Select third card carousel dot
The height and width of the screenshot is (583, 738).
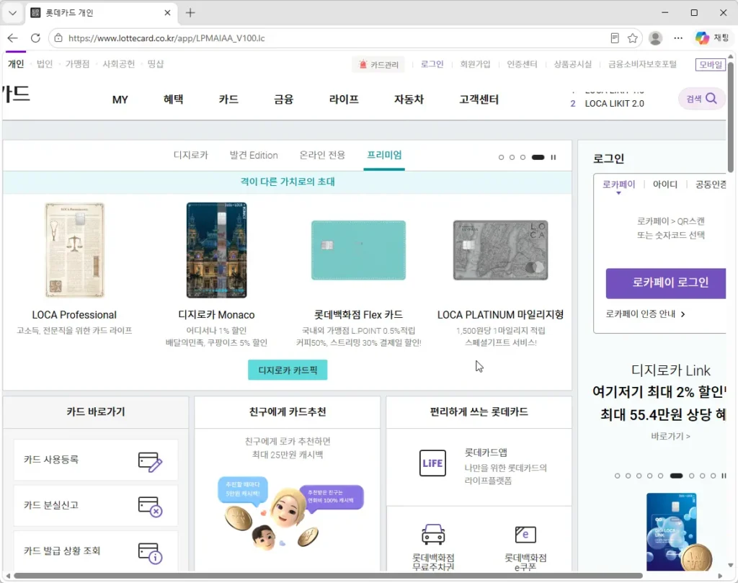pyautogui.click(x=523, y=157)
